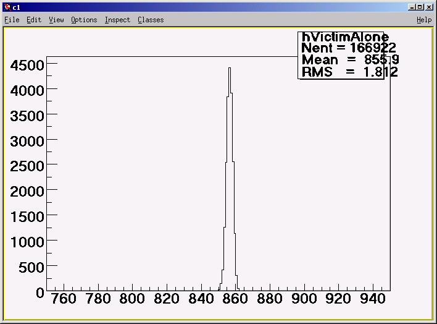The height and width of the screenshot is (324, 437).
Task: Click the x-axis label 920
Action: tap(338, 299)
